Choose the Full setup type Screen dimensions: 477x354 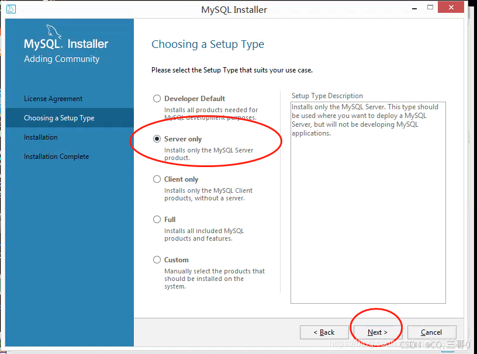pyautogui.click(x=157, y=219)
